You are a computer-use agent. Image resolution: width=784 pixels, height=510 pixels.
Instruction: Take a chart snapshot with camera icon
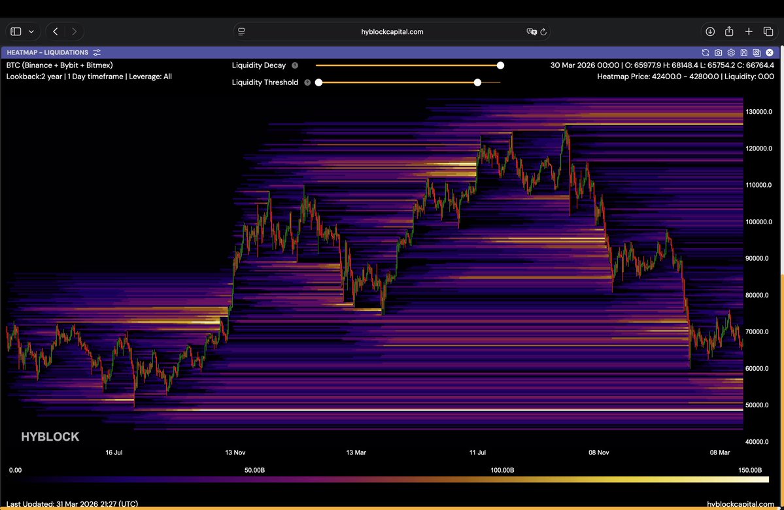(x=718, y=52)
